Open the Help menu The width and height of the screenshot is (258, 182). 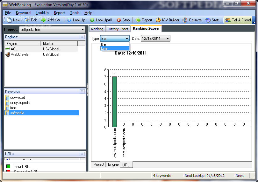88,13
